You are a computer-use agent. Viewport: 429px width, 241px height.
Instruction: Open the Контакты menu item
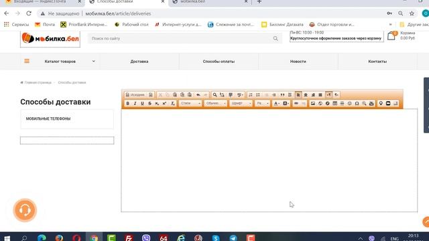377,62
